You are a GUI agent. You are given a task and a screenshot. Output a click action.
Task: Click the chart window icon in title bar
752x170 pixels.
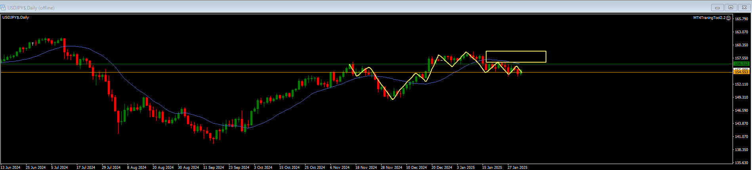point(3,8)
